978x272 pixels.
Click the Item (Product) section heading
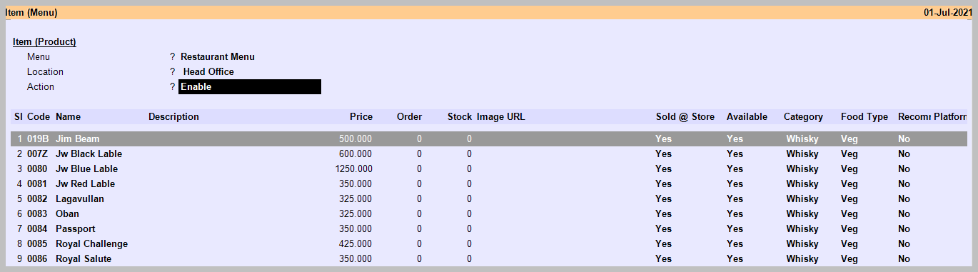tap(44, 42)
